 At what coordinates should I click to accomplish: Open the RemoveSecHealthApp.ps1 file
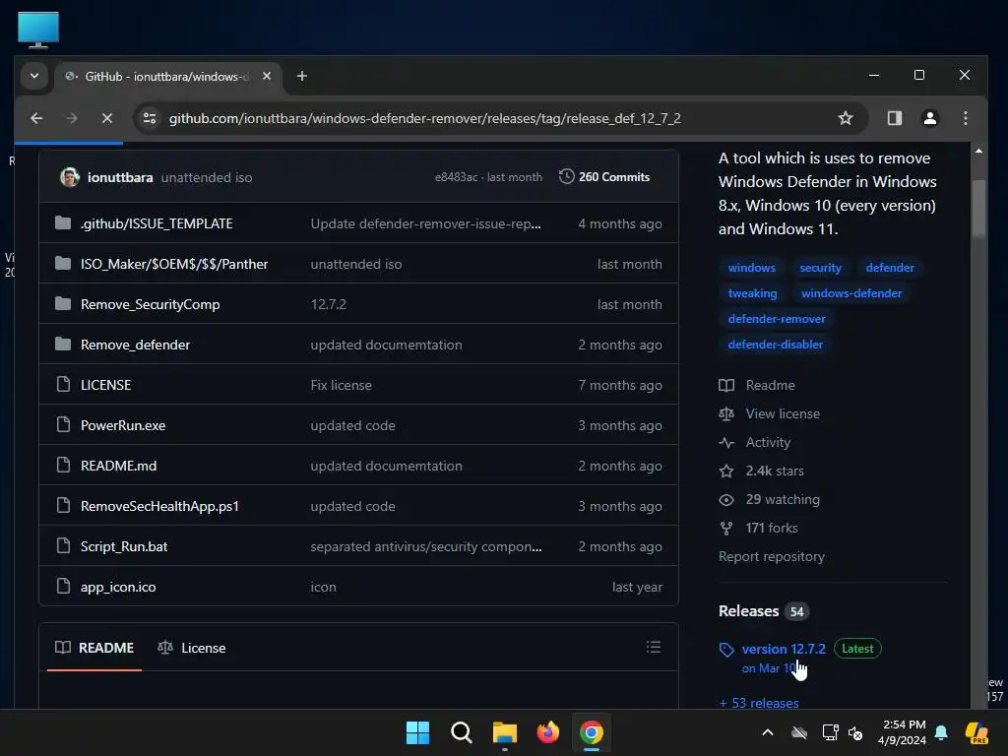point(159,507)
